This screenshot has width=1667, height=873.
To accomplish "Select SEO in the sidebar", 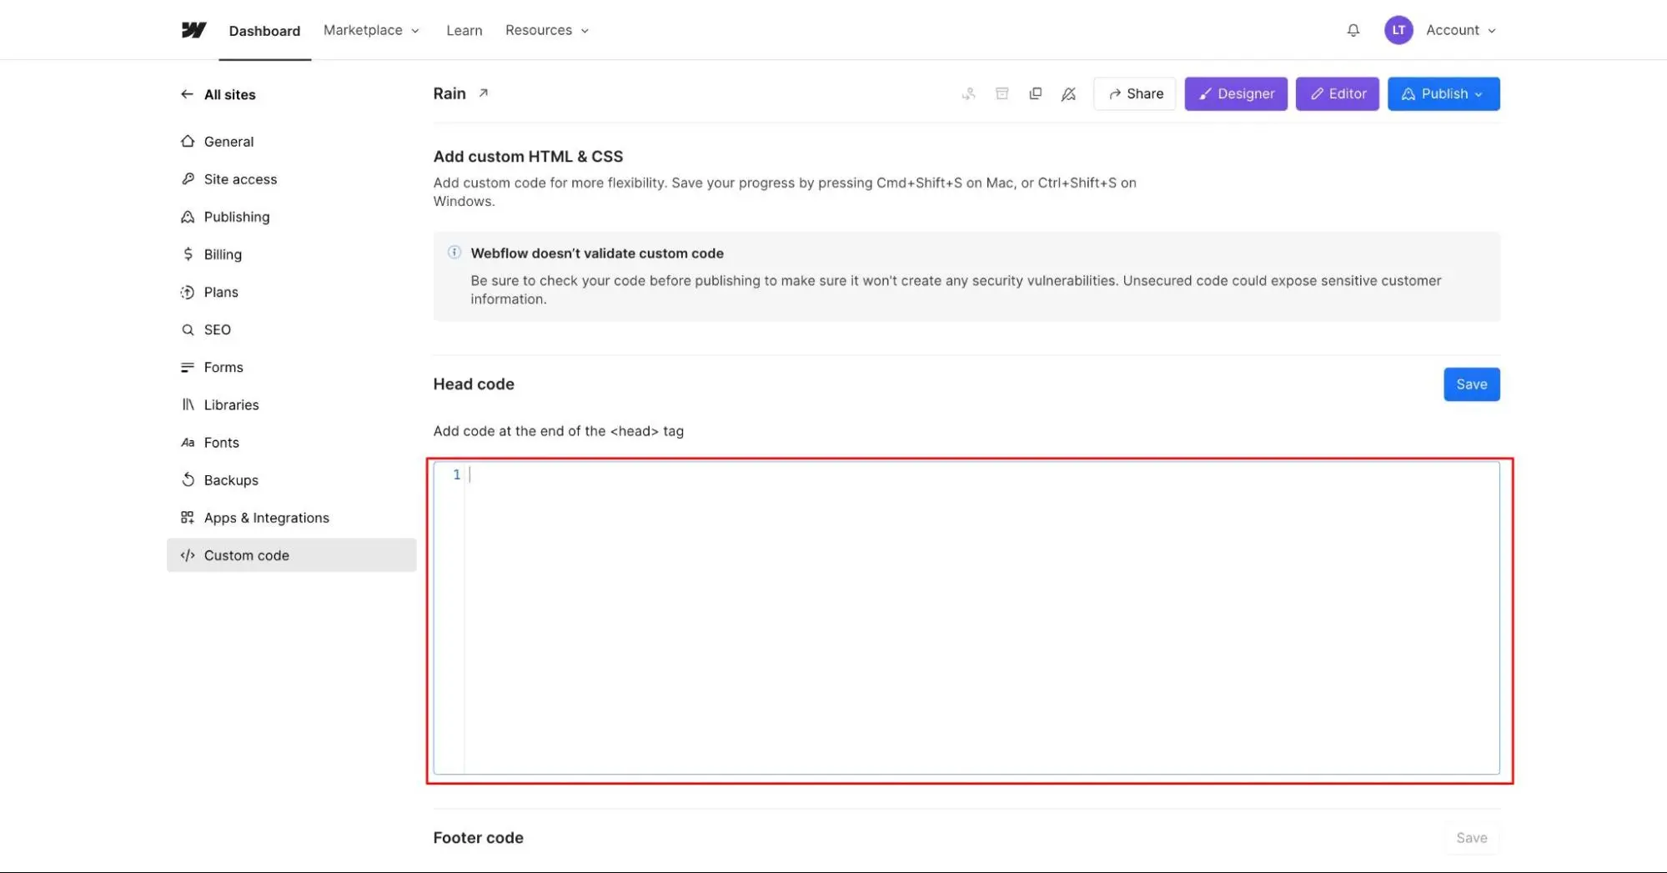I will tap(217, 329).
